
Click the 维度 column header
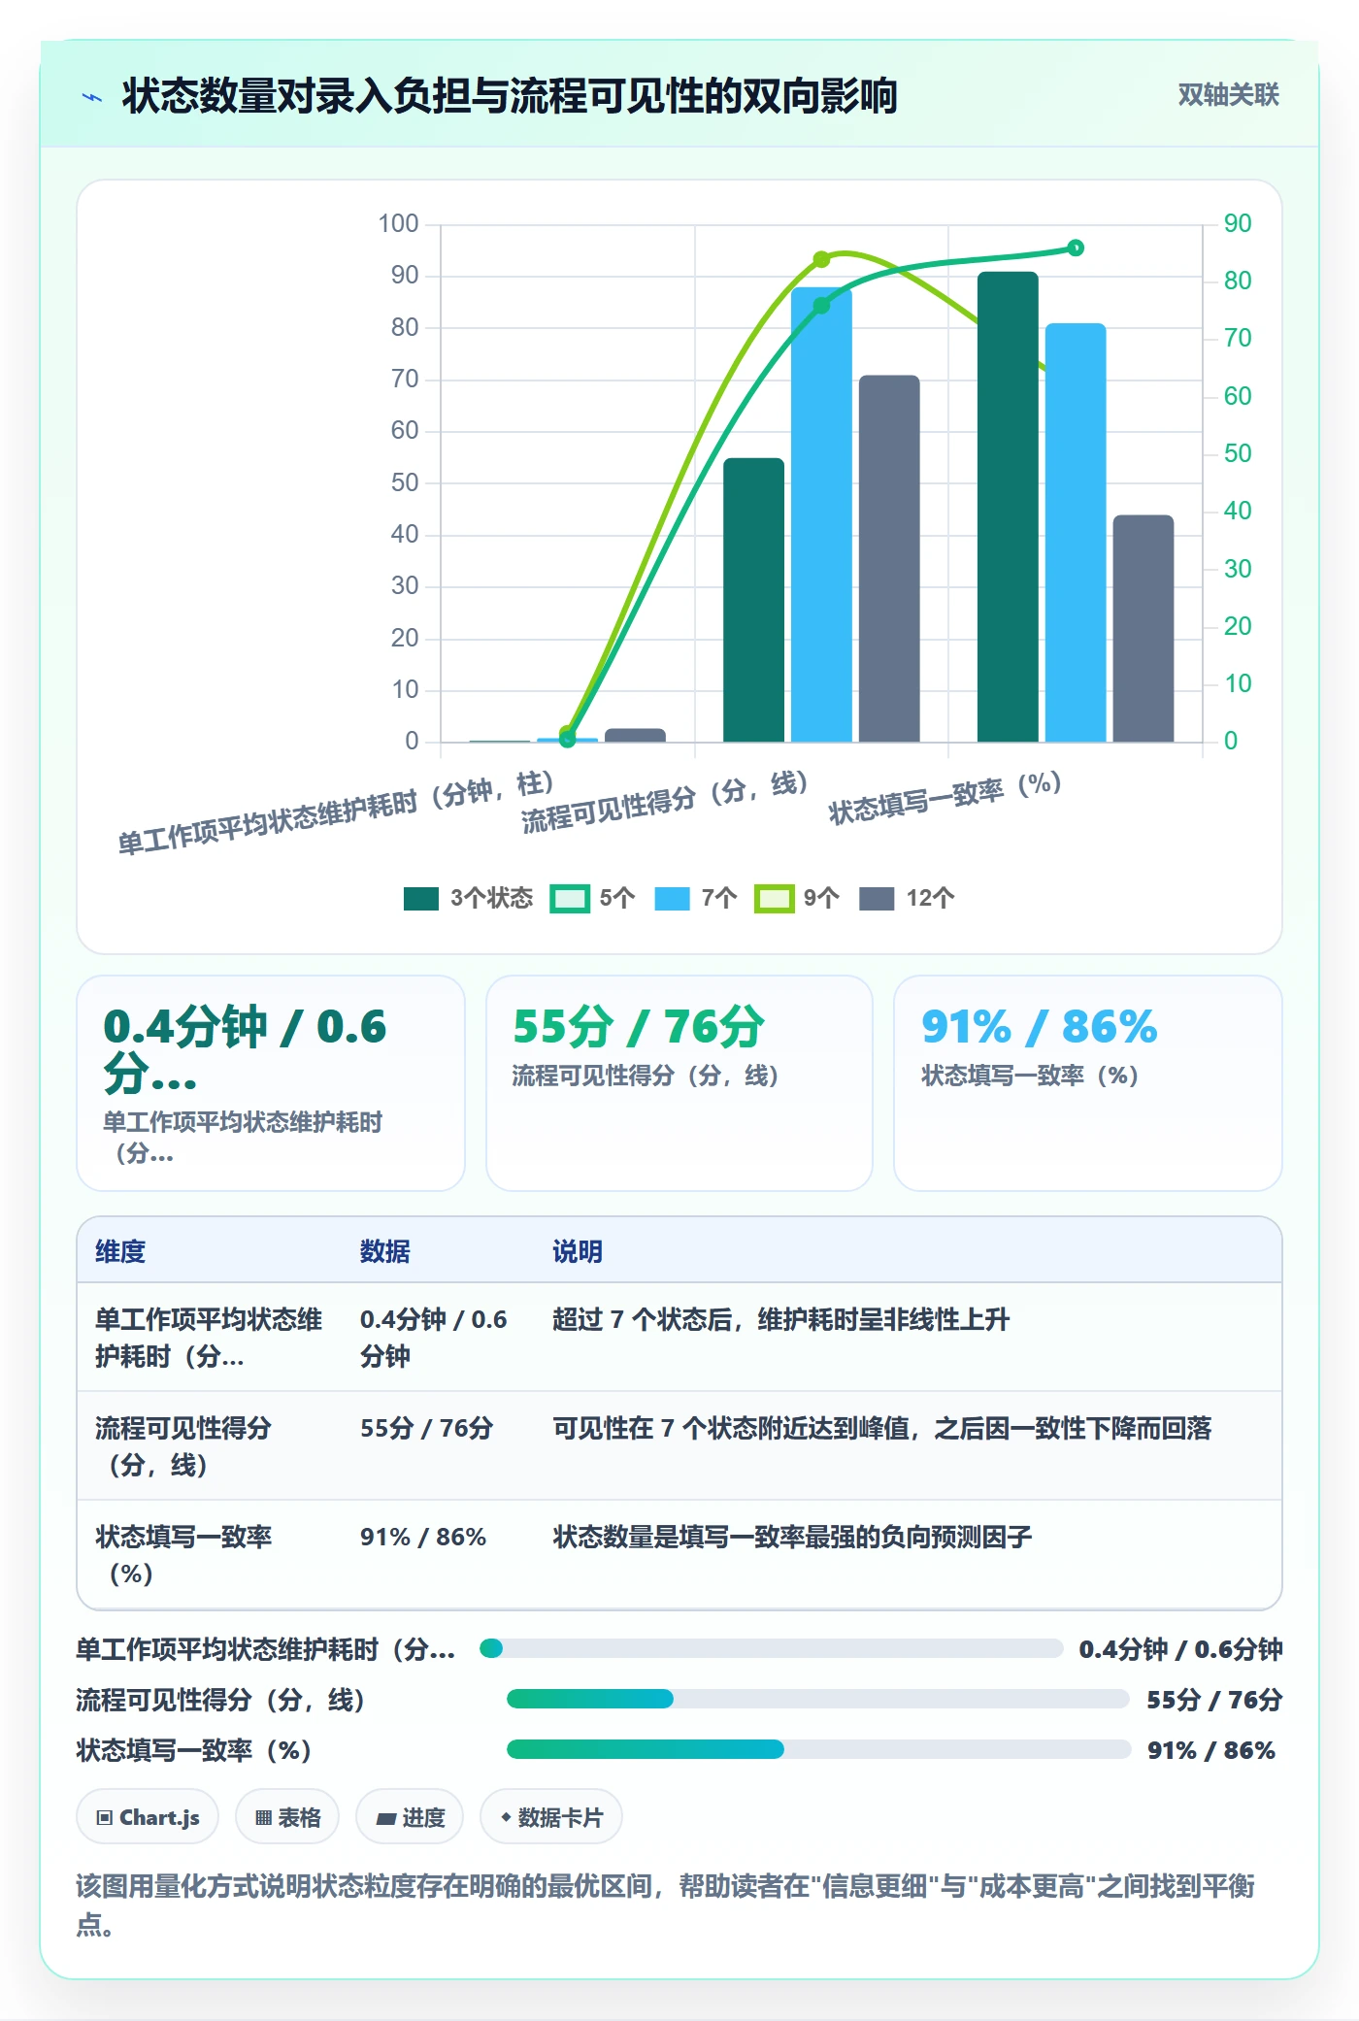coord(120,1251)
